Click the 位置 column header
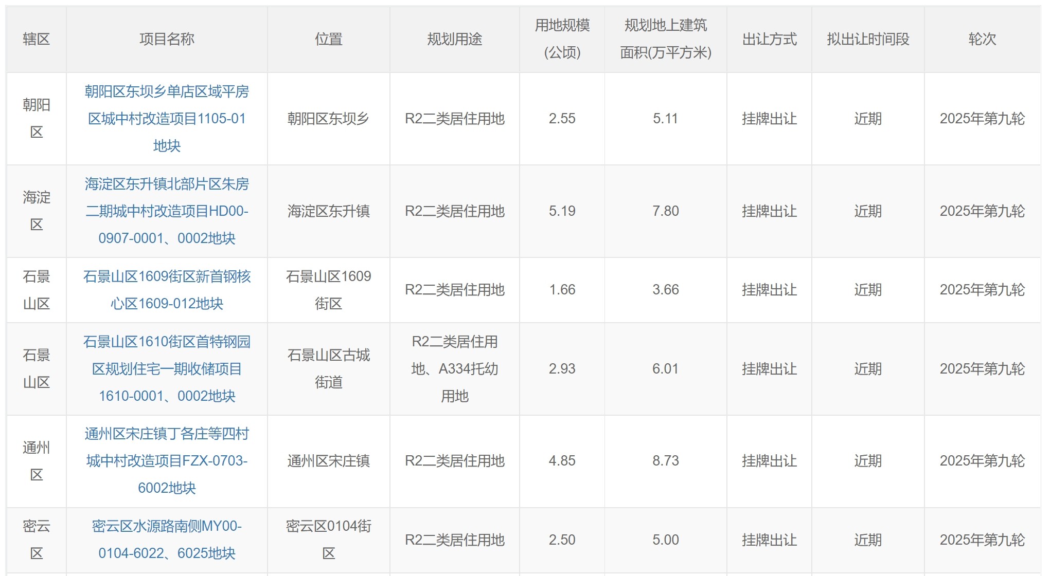1050x576 pixels. point(328,39)
